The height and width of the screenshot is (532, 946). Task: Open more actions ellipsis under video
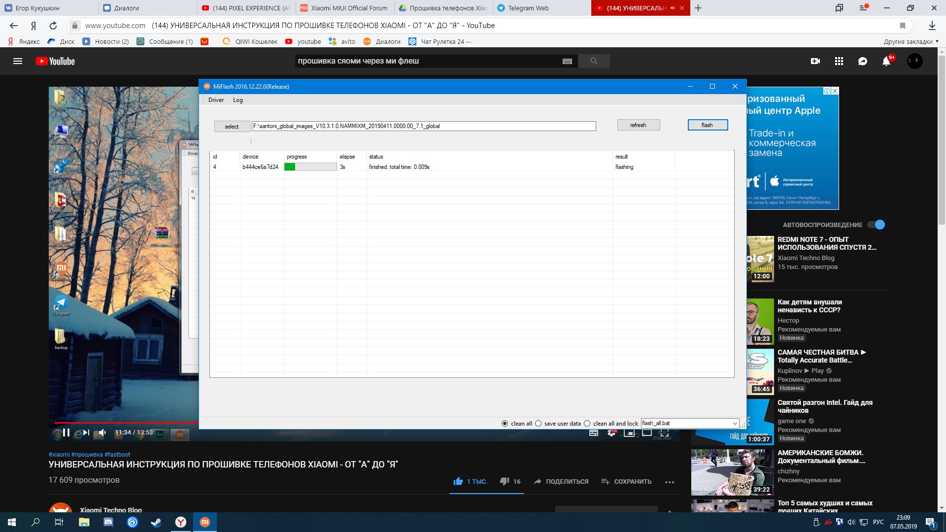click(669, 482)
